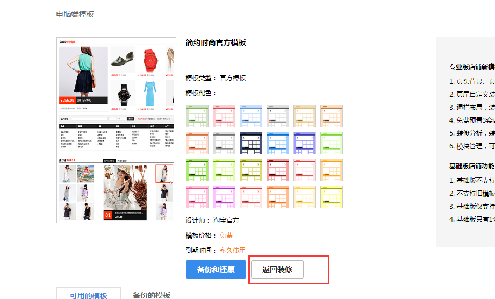Click the 模板配色 label
The image size is (495, 299).
201,93
